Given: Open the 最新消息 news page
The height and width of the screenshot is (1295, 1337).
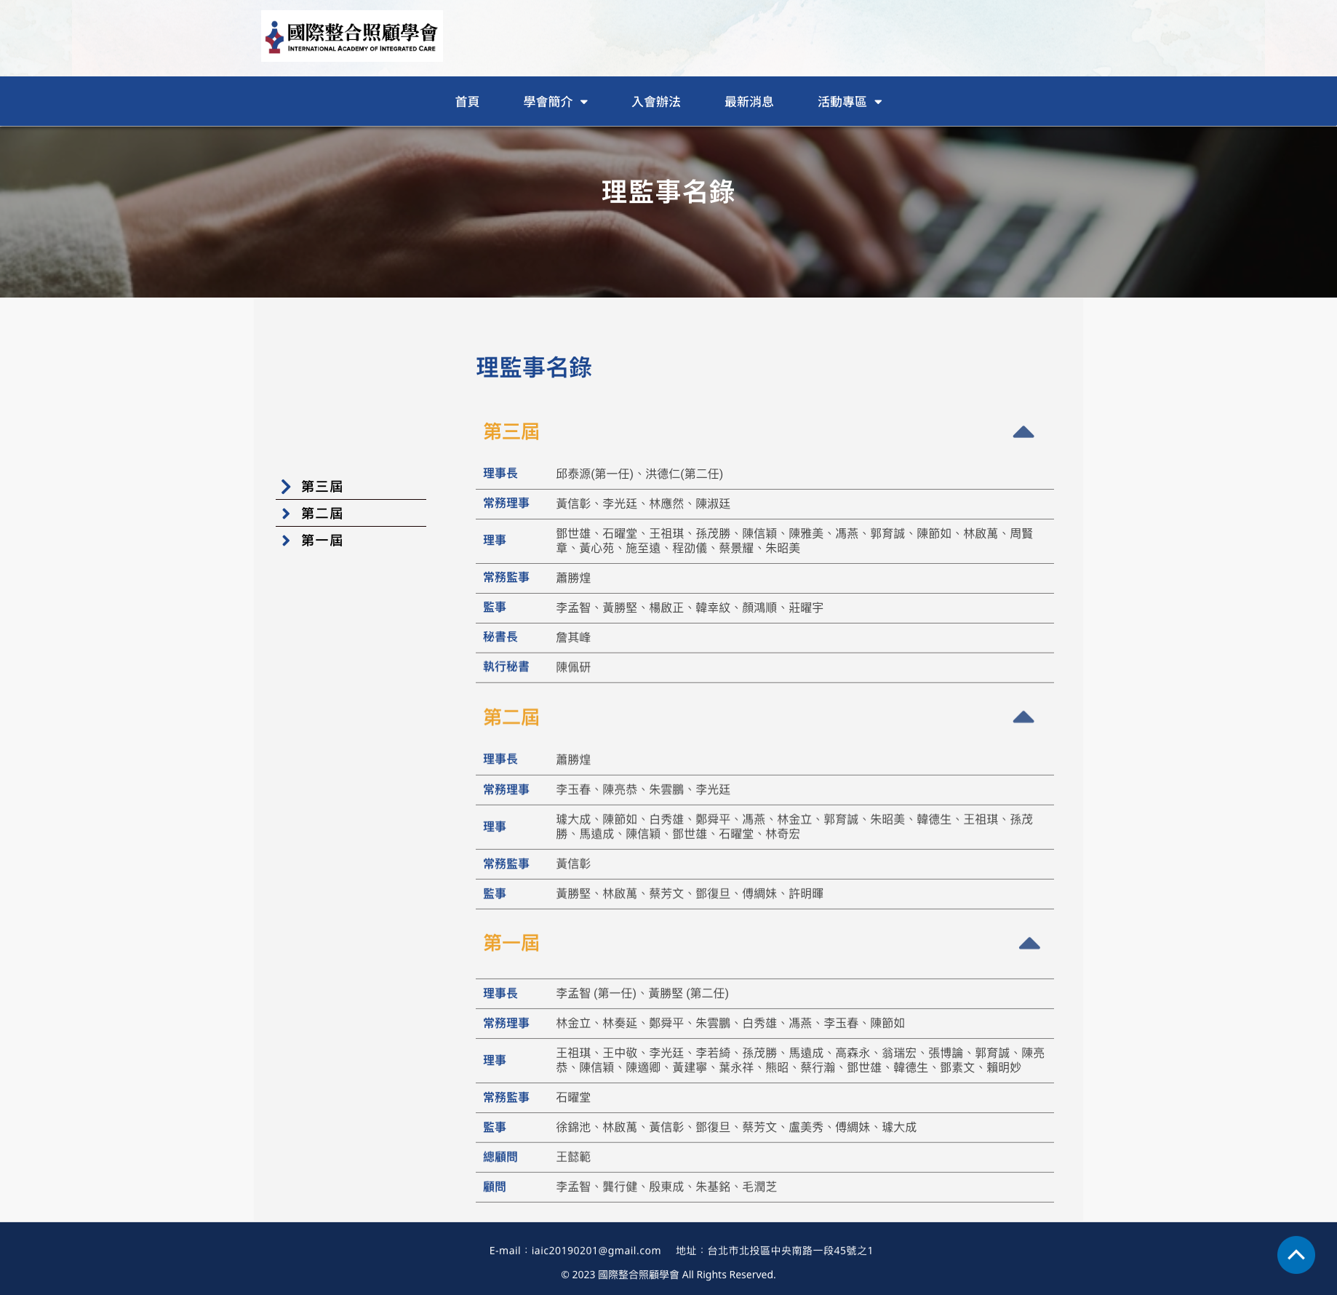Looking at the screenshot, I should click(749, 102).
